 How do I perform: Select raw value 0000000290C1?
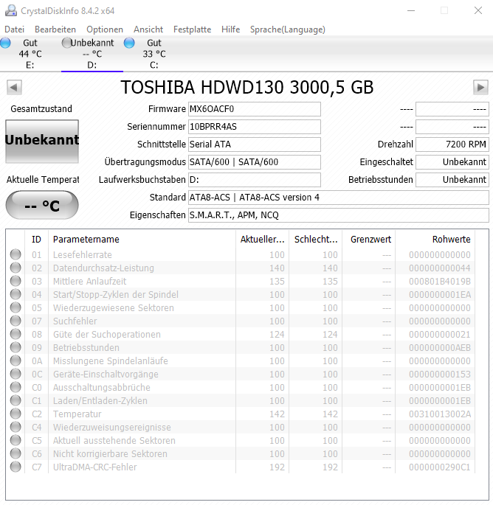pyautogui.click(x=440, y=467)
